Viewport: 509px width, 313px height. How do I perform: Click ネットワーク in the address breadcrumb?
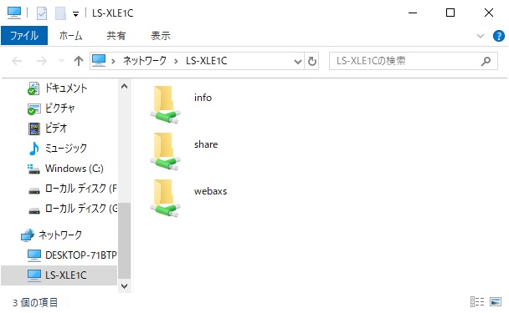click(145, 61)
